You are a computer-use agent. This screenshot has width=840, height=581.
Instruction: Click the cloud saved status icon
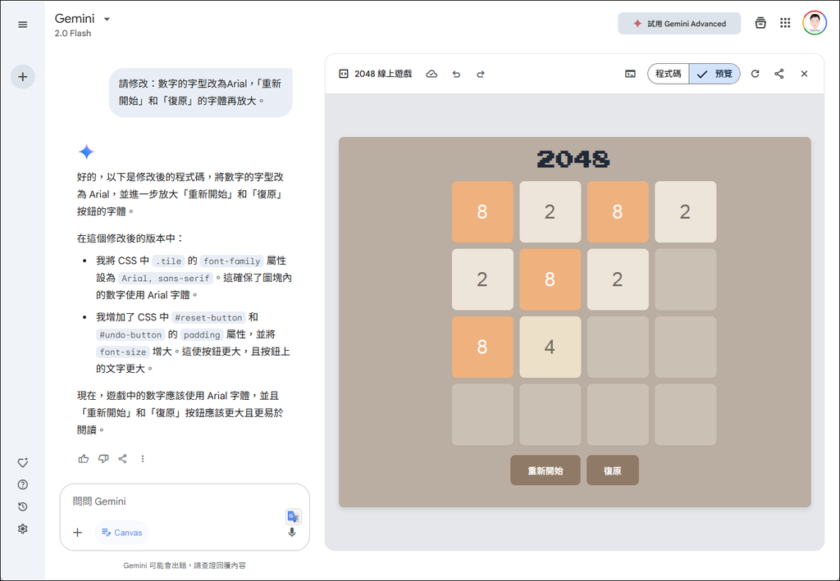[x=431, y=74]
